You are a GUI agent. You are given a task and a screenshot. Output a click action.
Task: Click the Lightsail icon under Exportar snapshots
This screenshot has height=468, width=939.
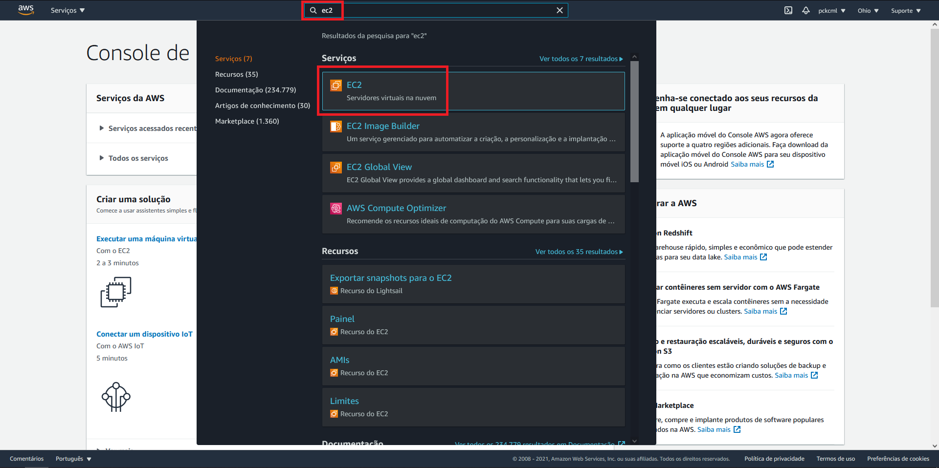(334, 290)
